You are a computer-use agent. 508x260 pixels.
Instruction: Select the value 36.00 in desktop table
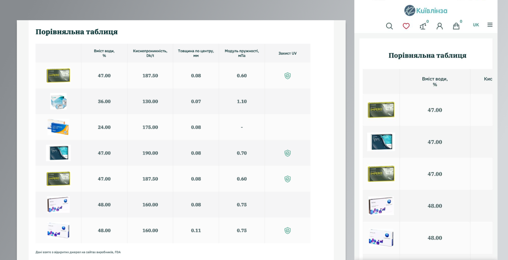104,101
